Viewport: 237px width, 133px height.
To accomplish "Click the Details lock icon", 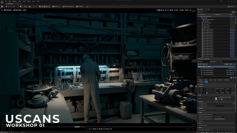I will [235, 64].
